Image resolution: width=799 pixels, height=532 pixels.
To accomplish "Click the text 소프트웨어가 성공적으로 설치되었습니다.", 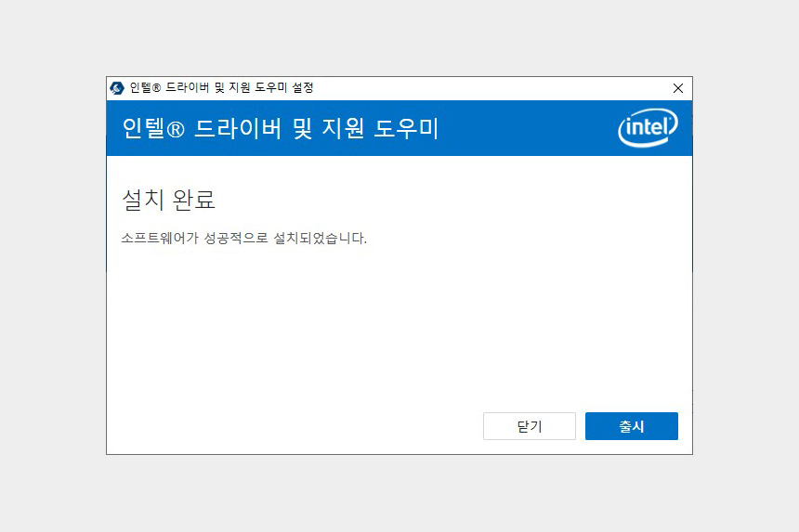I will (x=244, y=239).
